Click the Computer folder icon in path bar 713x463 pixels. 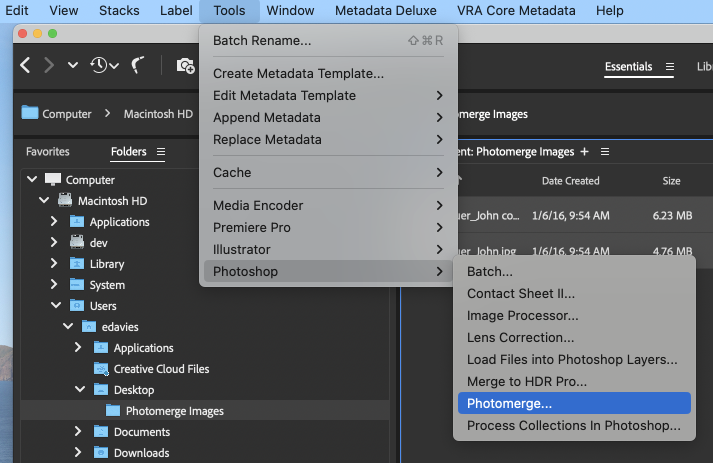tap(30, 112)
